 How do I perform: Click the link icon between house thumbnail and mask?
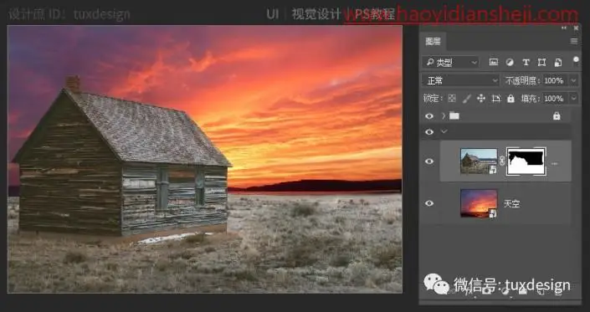(501, 161)
